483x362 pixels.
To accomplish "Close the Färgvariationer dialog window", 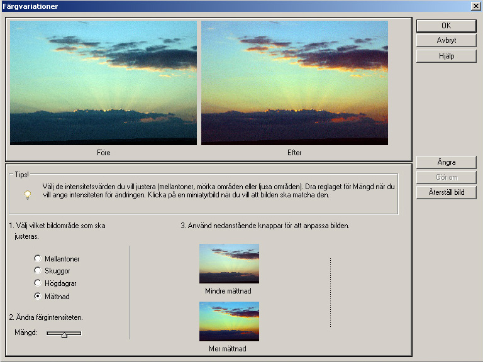I will point(475,6).
